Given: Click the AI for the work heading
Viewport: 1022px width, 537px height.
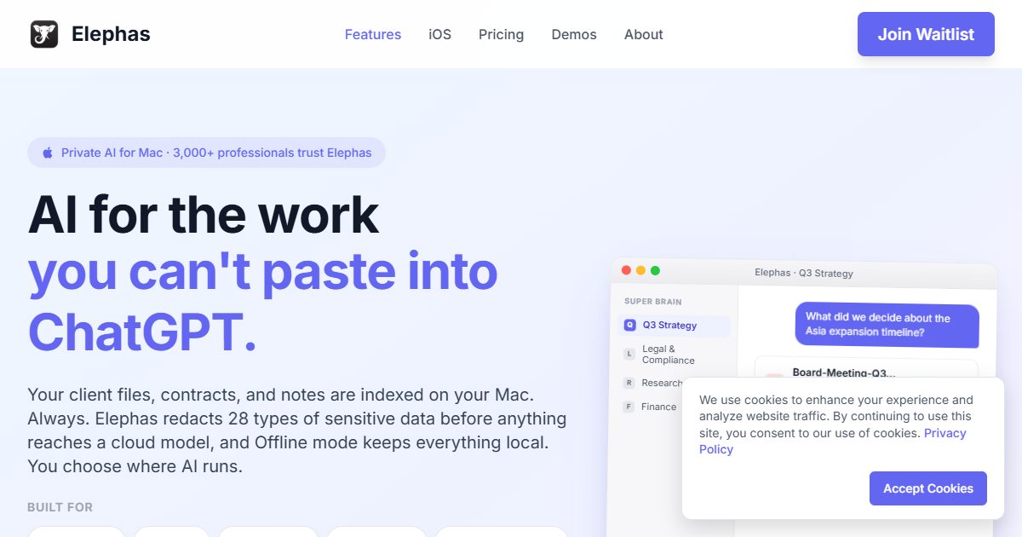Looking at the screenshot, I should point(204,215).
